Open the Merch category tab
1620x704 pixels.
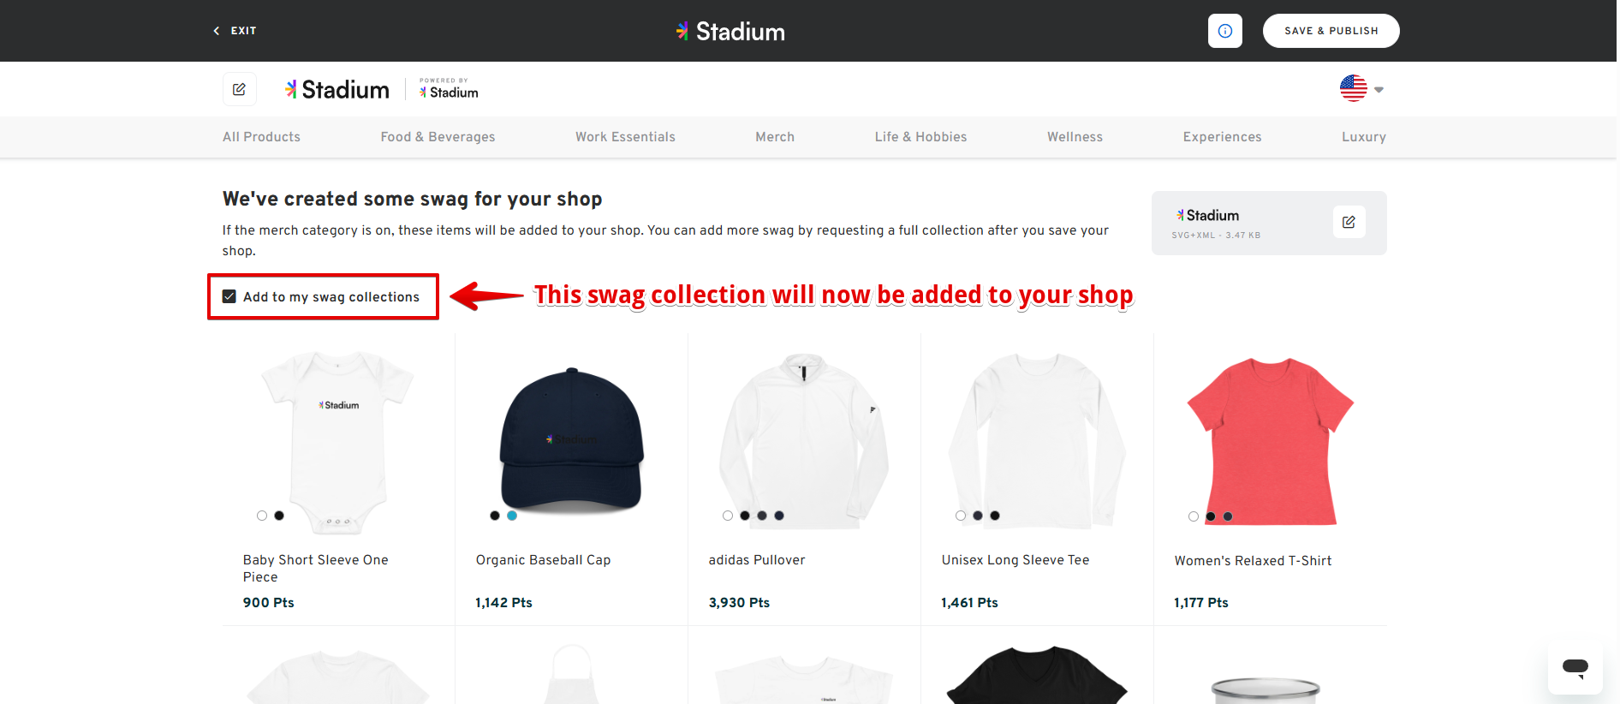point(774,137)
